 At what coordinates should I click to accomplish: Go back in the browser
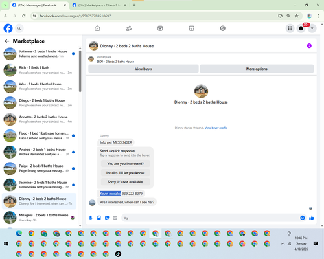[6, 16]
